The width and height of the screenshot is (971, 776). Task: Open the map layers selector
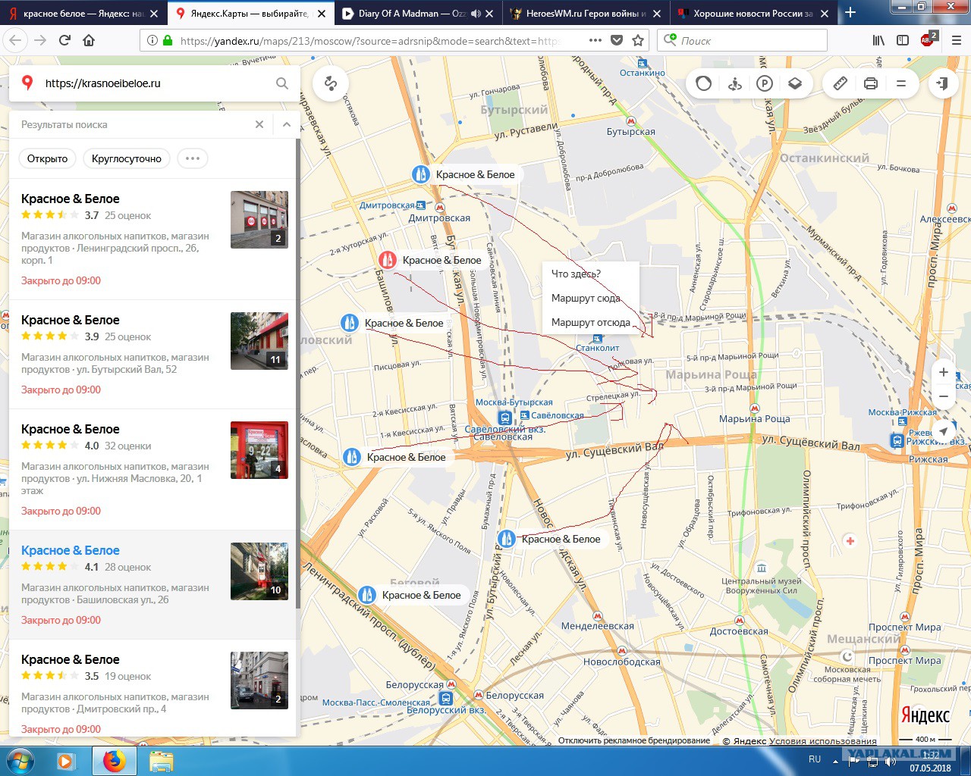tap(795, 83)
